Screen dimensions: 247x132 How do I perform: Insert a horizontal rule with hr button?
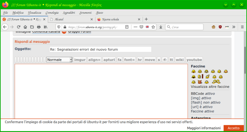click(x=140, y=60)
